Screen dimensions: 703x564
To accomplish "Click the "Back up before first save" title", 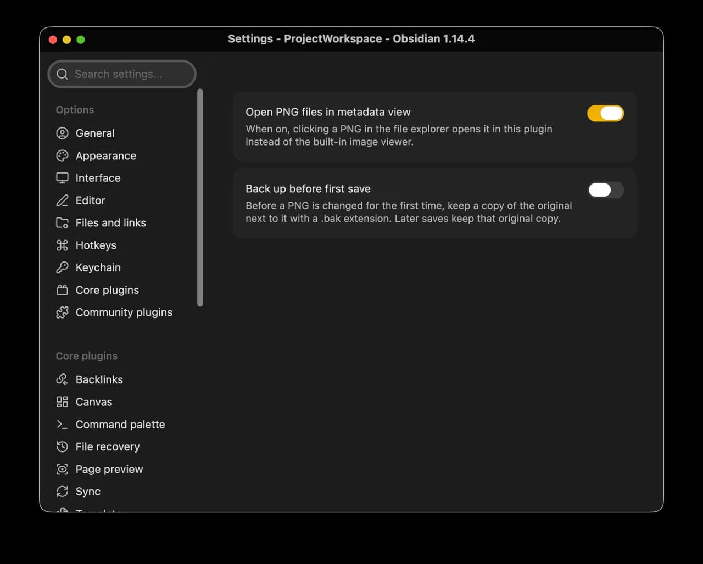I will (x=308, y=189).
